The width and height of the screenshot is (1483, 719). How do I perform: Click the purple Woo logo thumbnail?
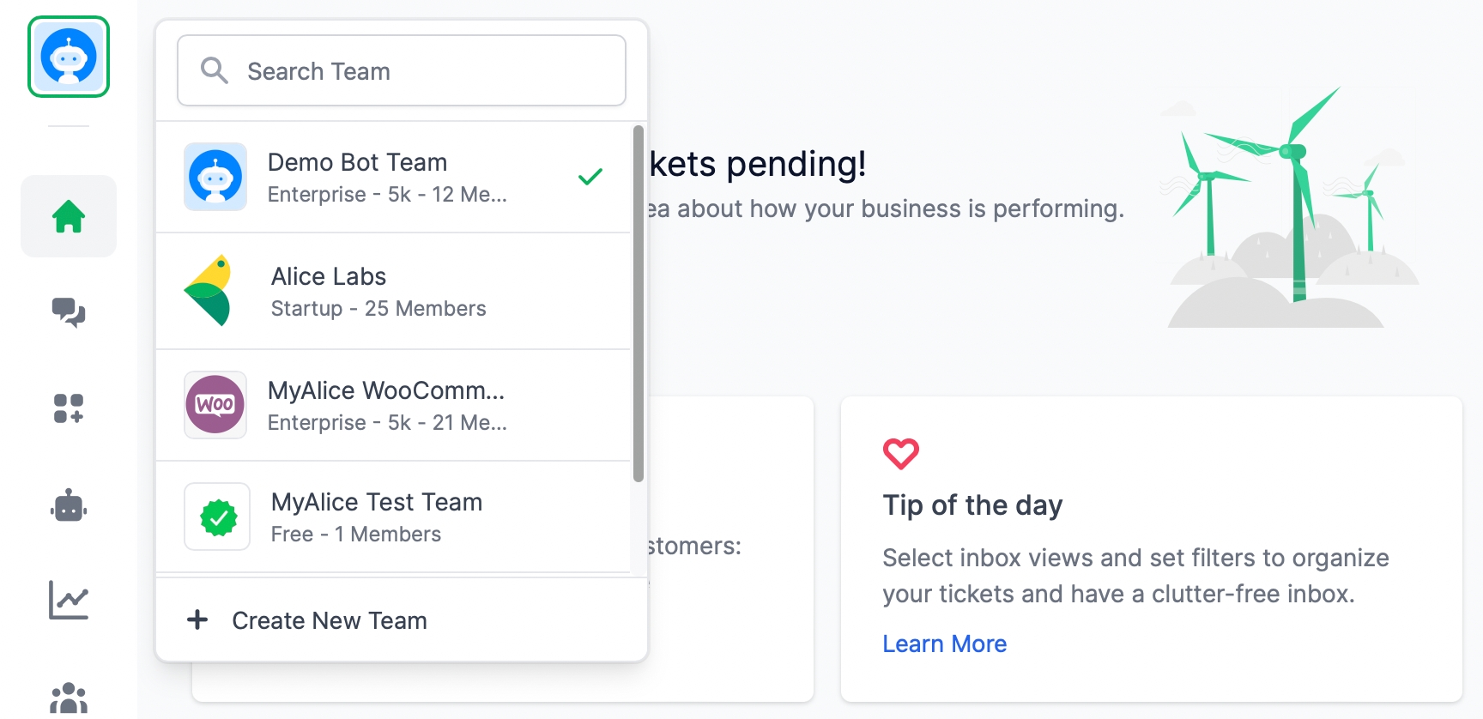(215, 405)
